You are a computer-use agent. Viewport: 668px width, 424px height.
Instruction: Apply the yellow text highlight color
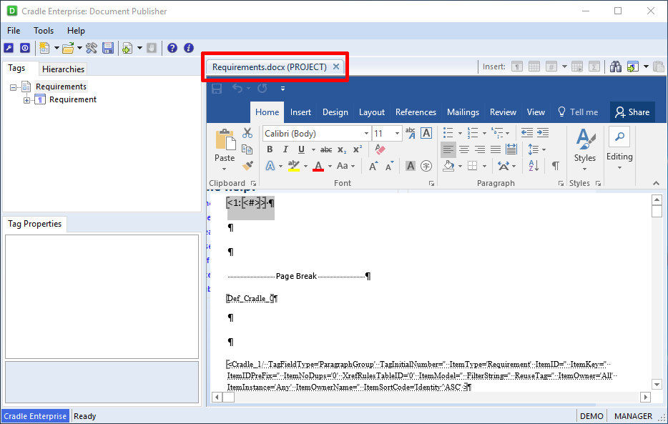293,166
